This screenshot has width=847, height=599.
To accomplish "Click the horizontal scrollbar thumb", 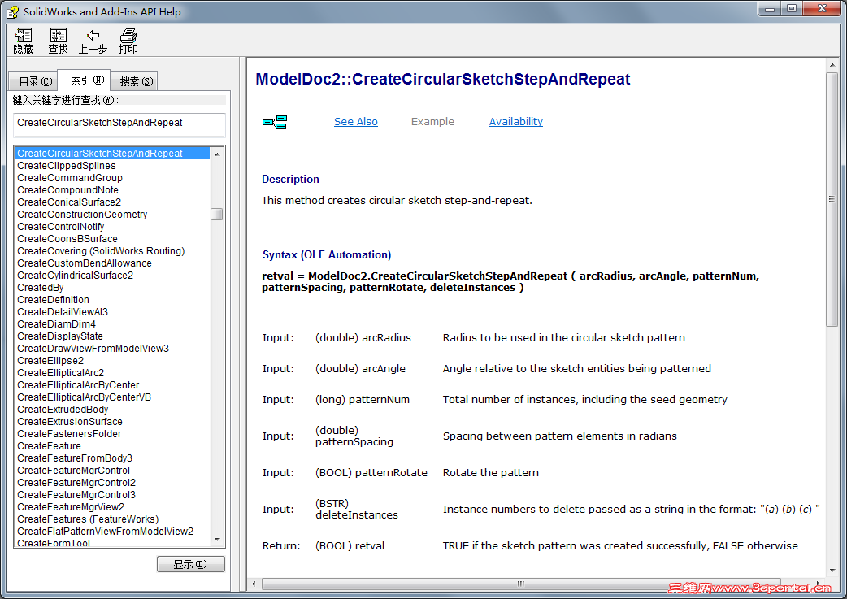I will pyautogui.click(x=520, y=584).
